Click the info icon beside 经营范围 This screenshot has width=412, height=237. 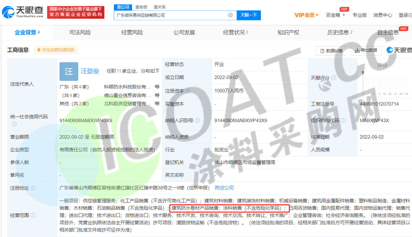33,215
